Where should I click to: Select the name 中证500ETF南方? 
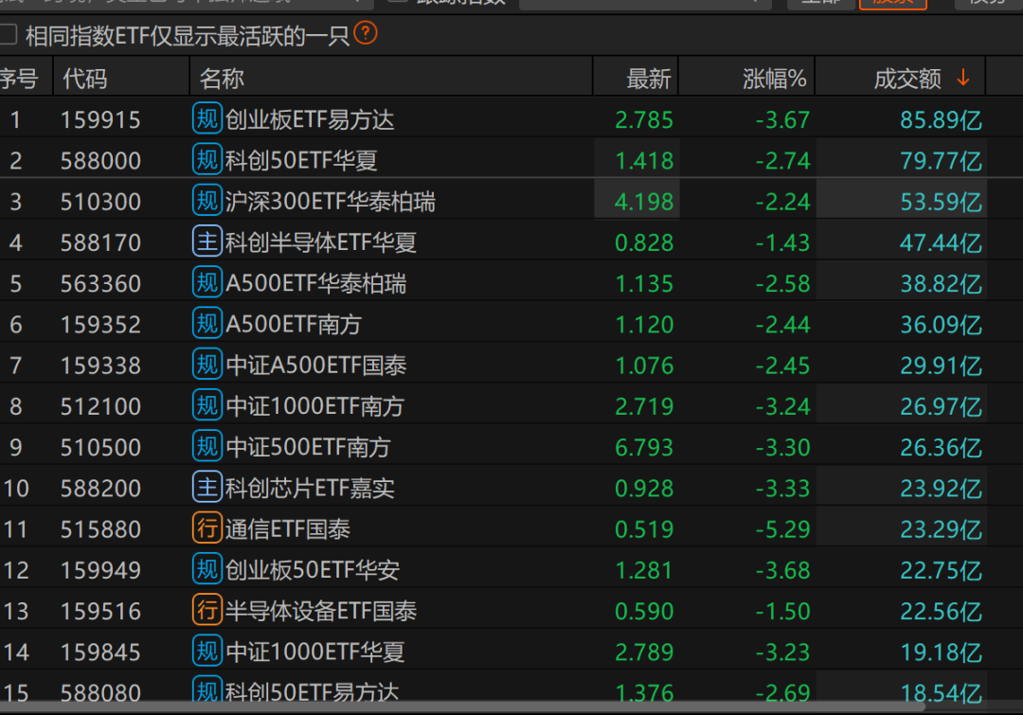(309, 448)
